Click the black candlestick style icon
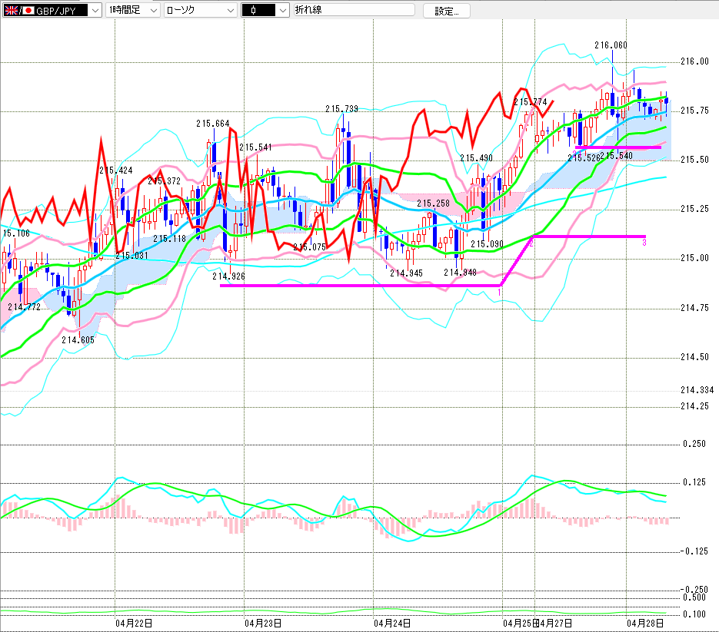Screen dimensions: 719x632 pyautogui.click(x=253, y=10)
